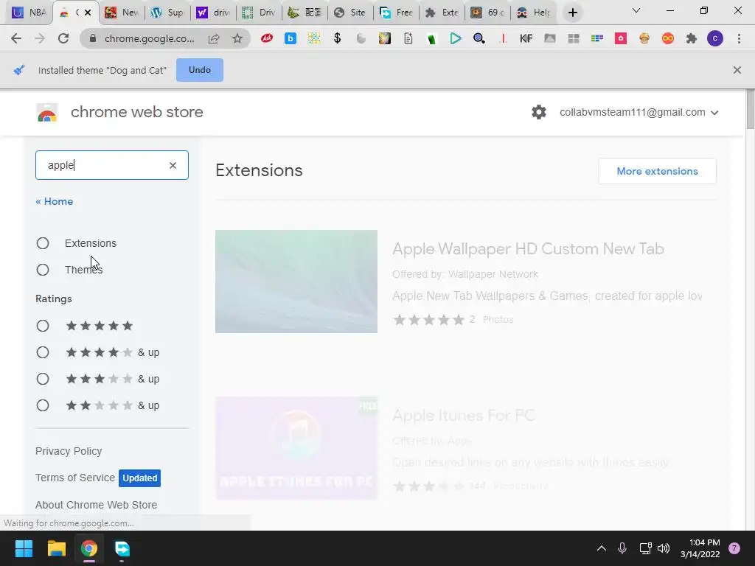The image size is (755, 566).
Task: Click the More extensions button
Action: (x=657, y=171)
